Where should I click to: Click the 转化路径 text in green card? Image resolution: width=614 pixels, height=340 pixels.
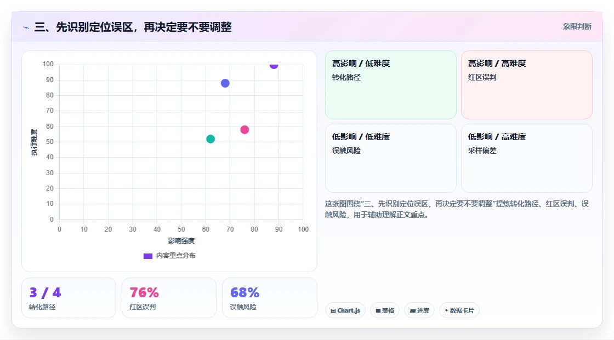pos(346,77)
